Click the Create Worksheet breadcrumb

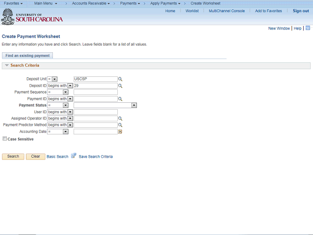tap(205, 3)
